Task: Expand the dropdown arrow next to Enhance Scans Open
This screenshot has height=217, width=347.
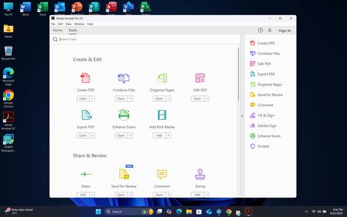Action: [130, 135]
